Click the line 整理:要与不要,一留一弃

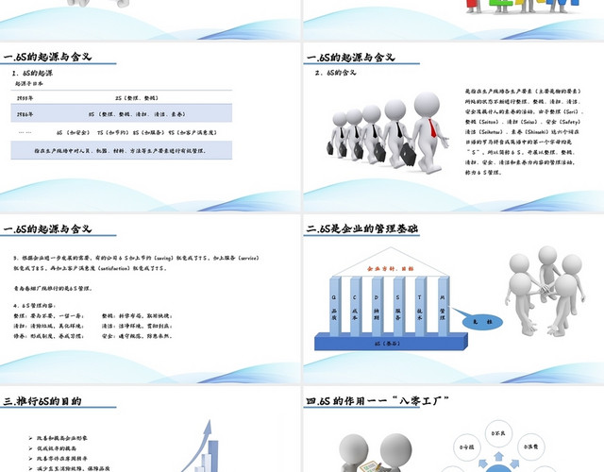pyautogui.click(x=49, y=315)
